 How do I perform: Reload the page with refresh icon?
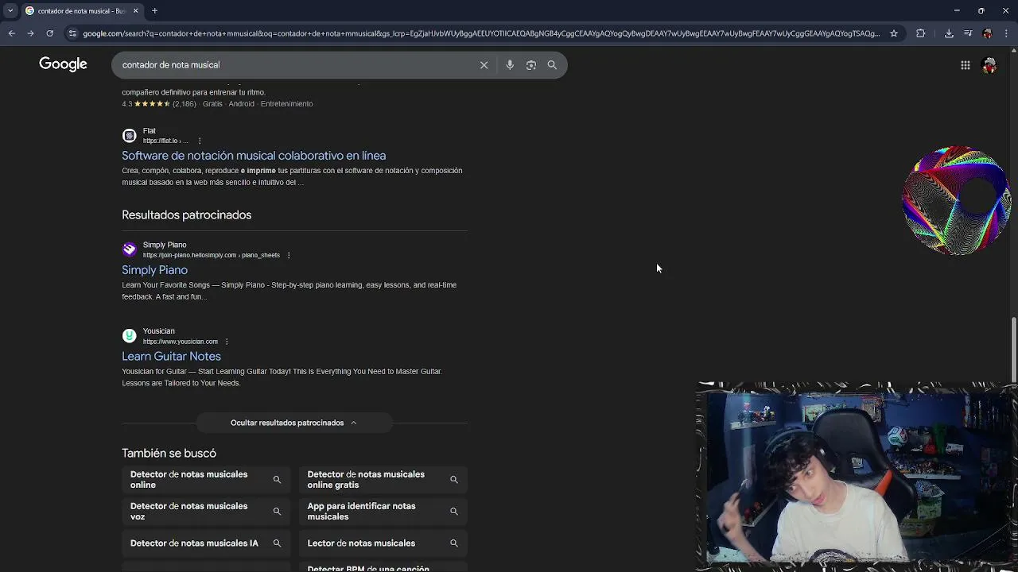pyautogui.click(x=49, y=33)
